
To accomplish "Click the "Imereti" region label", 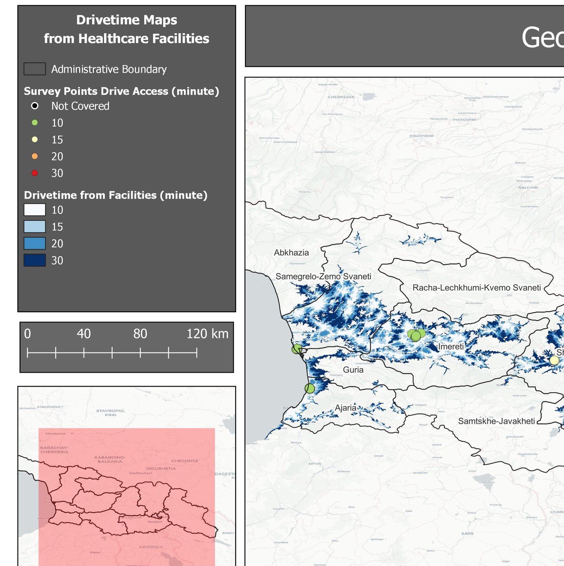I will coord(451,347).
